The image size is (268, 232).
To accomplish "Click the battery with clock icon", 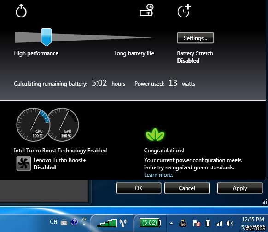I will (146, 10).
